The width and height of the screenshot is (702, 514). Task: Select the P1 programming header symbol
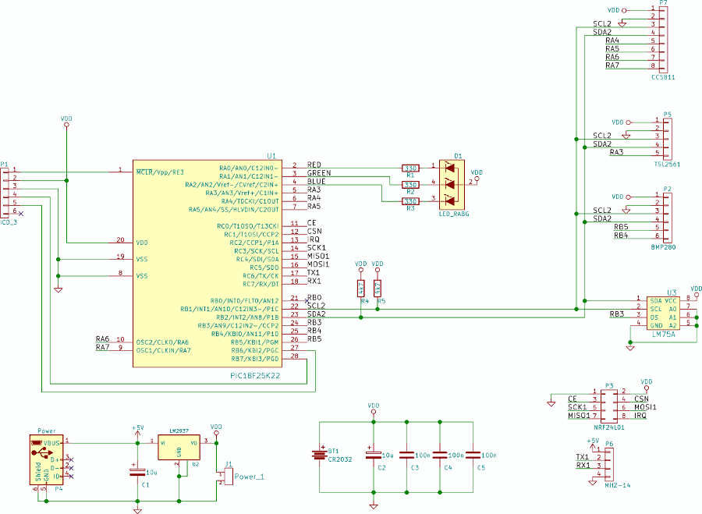pos(4,193)
